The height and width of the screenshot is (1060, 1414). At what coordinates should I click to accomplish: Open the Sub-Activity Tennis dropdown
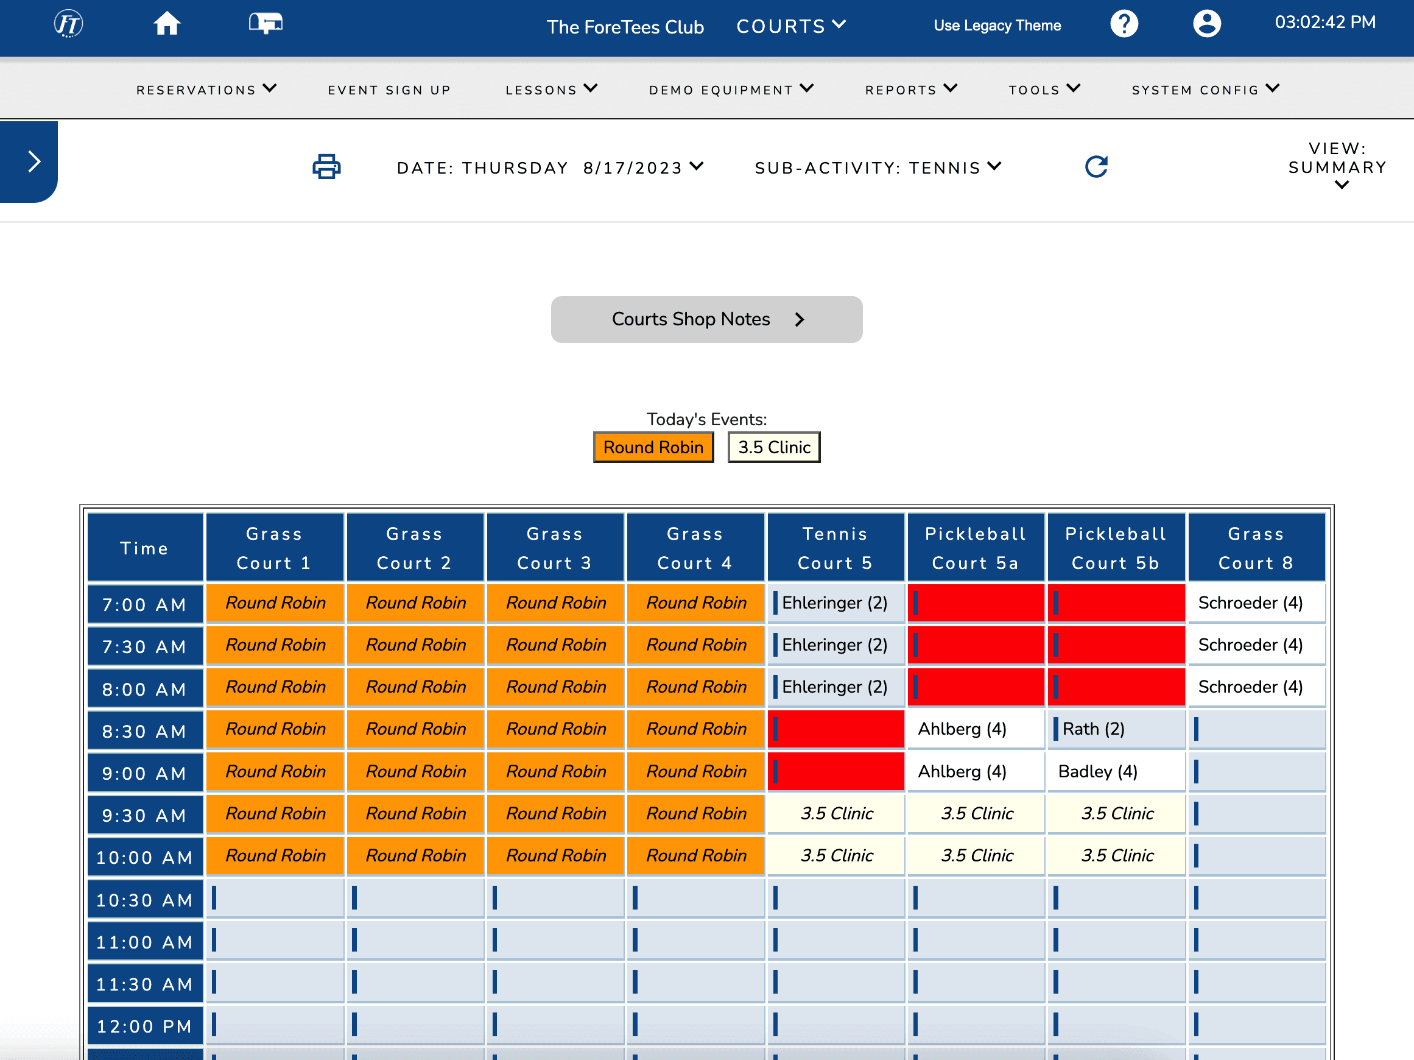pos(877,168)
